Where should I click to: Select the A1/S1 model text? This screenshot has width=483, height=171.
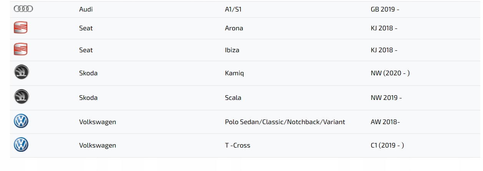pyautogui.click(x=233, y=9)
